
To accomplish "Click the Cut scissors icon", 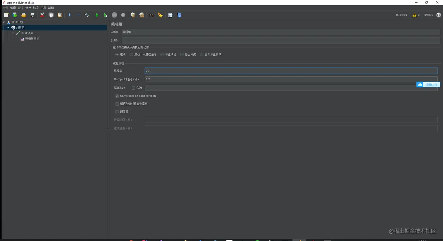I will point(42,15).
